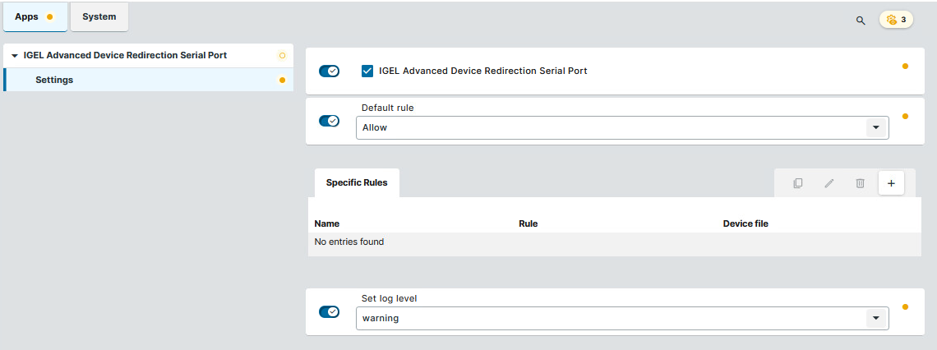Toggle the switch for Serial Port redirection row
The image size is (937, 350).
[329, 71]
